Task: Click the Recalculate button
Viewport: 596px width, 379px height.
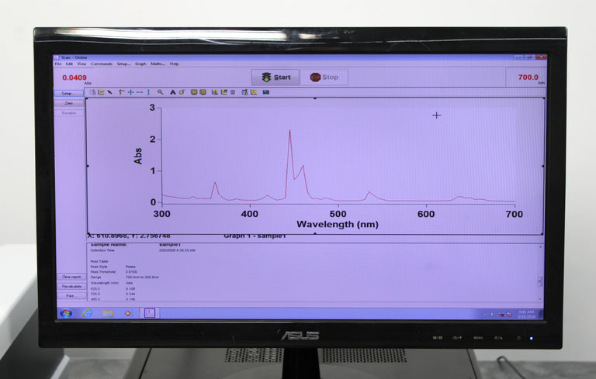Action: coord(71,286)
